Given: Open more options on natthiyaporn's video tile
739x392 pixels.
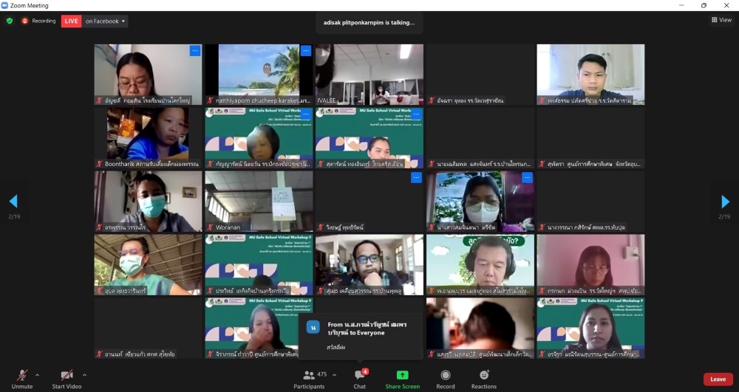Looking at the screenshot, I should pos(305,51).
